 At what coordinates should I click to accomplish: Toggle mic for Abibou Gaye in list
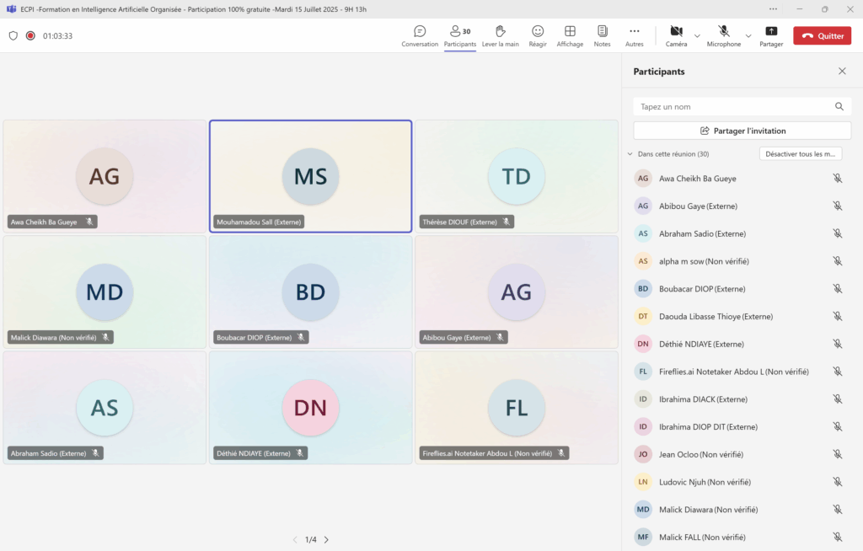coord(838,206)
